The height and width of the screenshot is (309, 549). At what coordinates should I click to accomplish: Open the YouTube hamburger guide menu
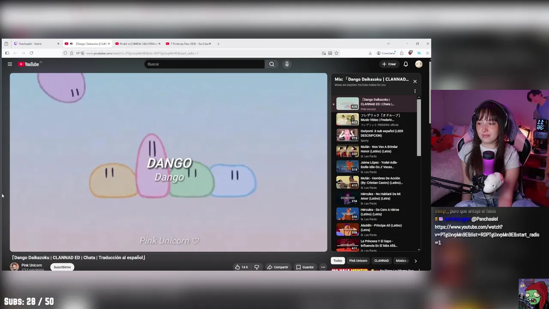pyautogui.click(x=9, y=64)
